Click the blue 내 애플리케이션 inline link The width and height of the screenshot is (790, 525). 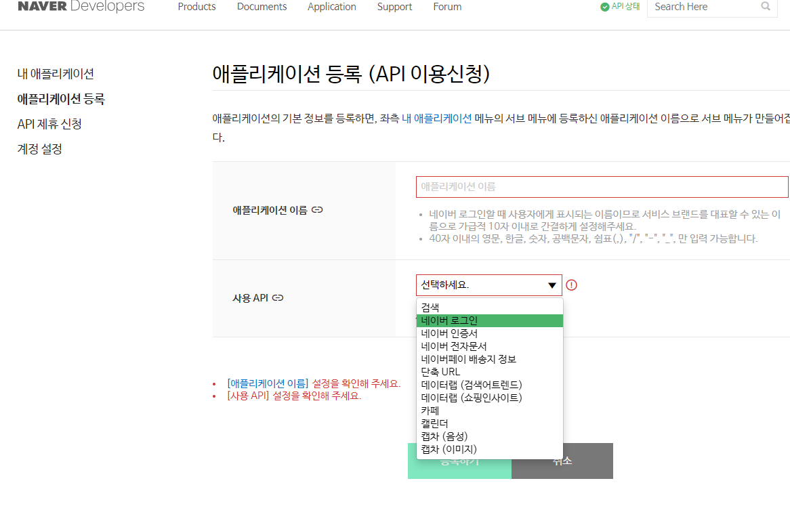437,119
